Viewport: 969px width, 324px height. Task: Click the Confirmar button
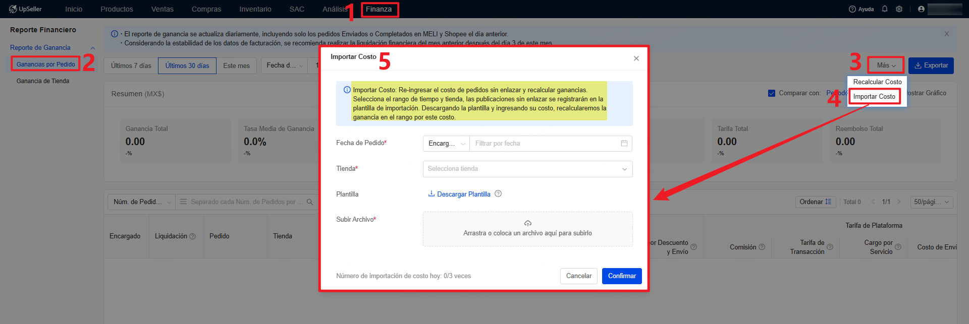[622, 276]
